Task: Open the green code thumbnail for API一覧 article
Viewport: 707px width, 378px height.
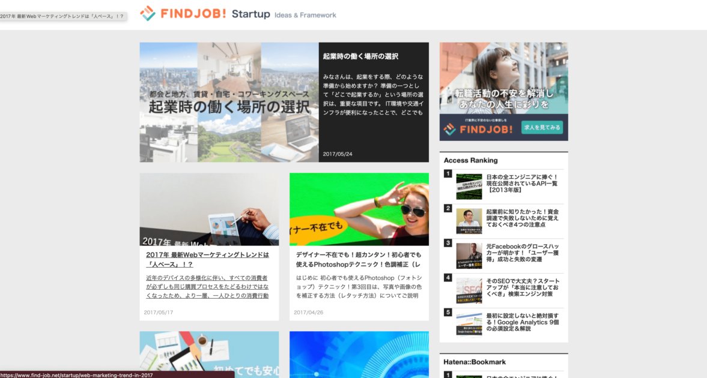Action: 469,187
